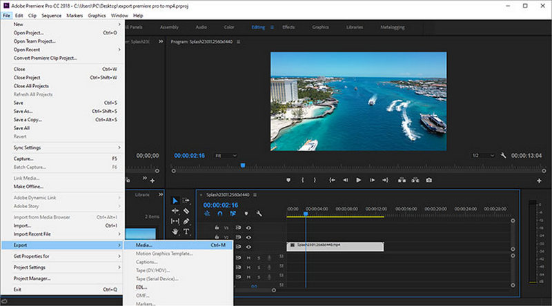Click the Add Marker icon in Program monitor
The image size is (552, 306).
[288, 180]
